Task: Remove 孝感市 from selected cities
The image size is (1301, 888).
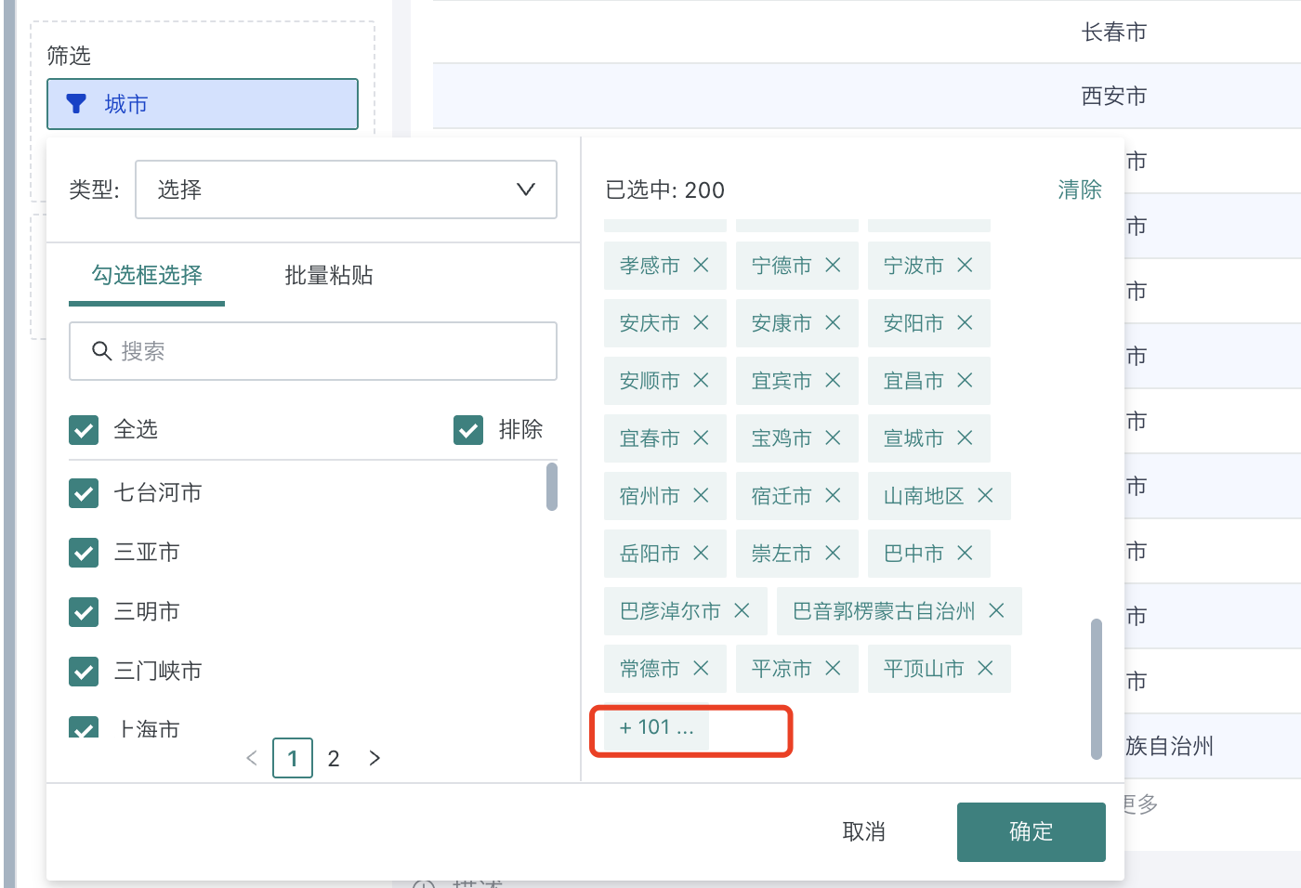Action: coord(699,266)
